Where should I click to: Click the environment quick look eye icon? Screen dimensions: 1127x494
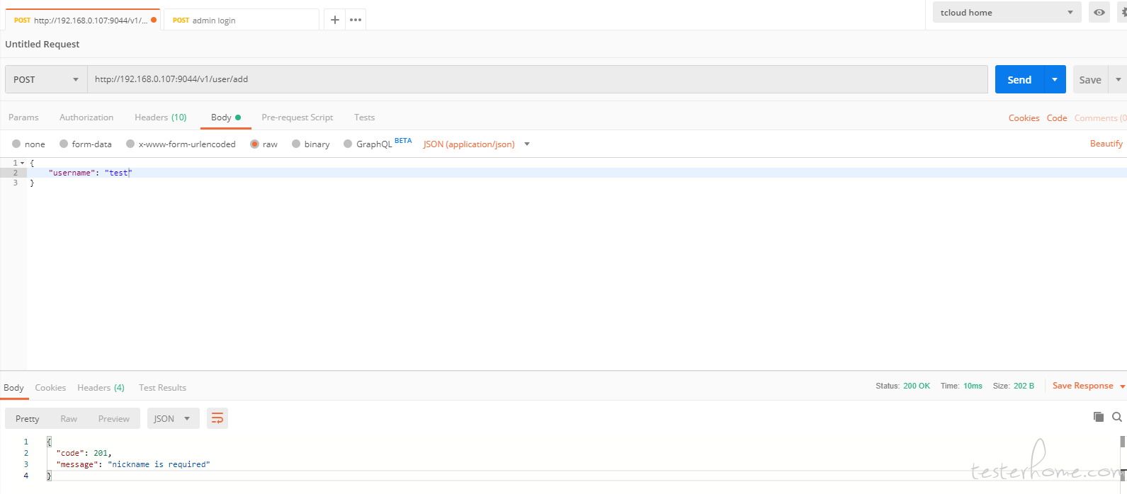(1099, 13)
